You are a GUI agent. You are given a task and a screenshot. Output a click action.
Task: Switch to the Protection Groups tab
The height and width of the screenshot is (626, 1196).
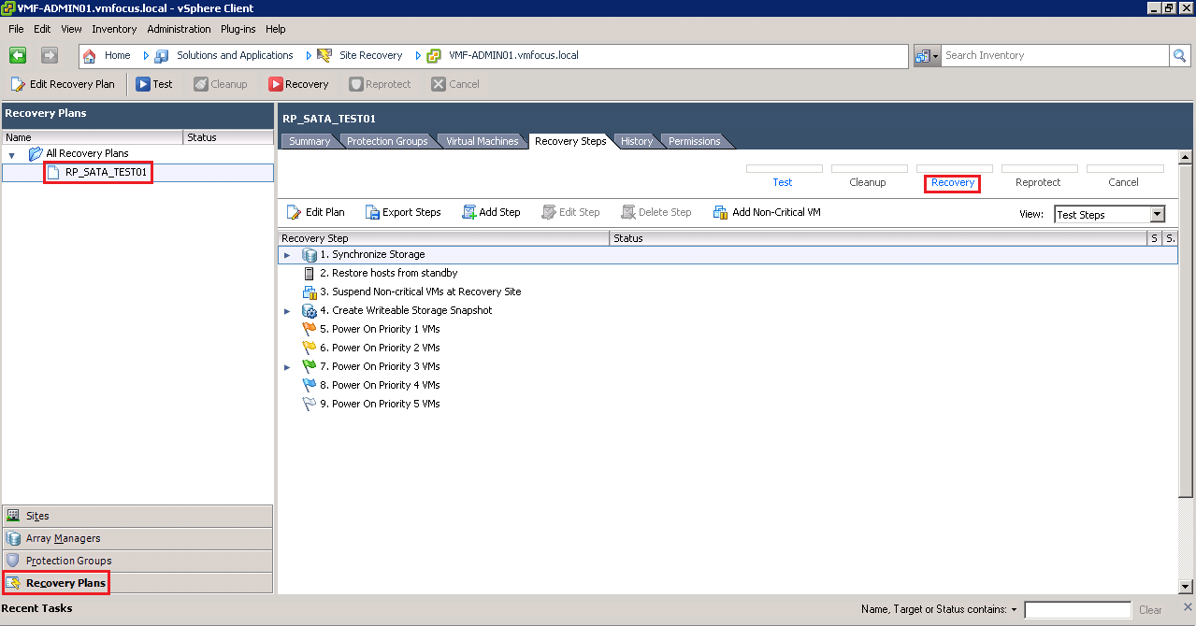click(387, 141)
